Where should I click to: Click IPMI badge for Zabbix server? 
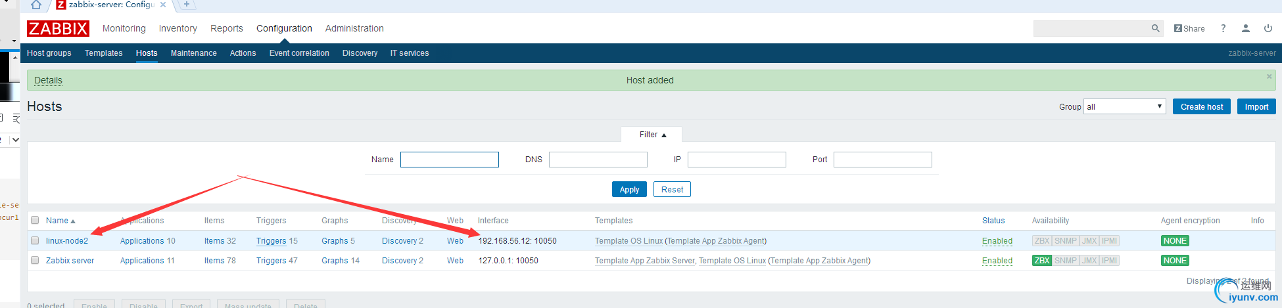(x=1110, y=261)
